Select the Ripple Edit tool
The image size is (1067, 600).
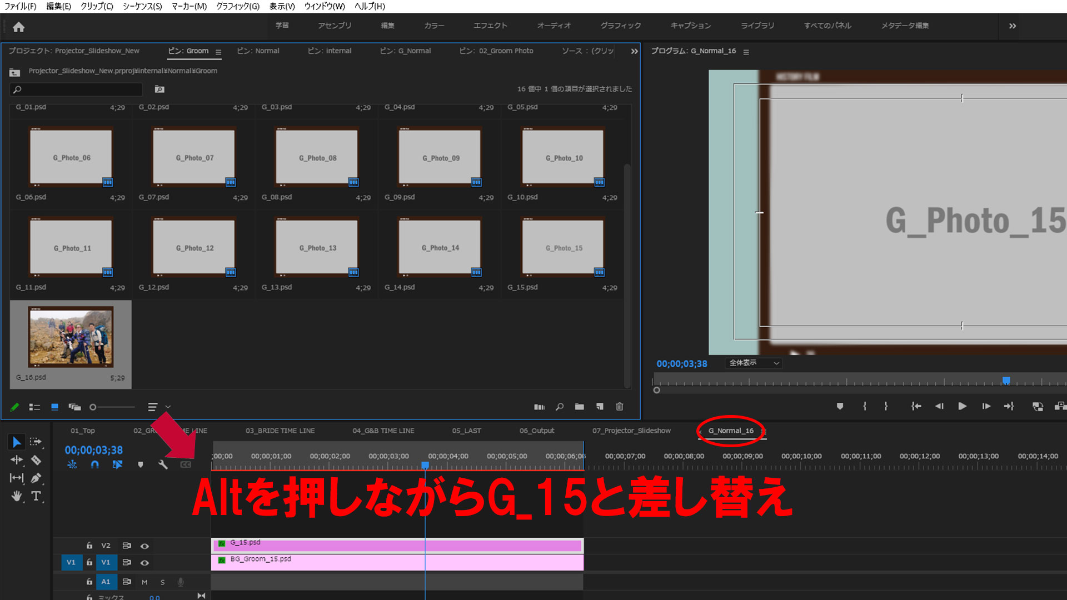17,460
